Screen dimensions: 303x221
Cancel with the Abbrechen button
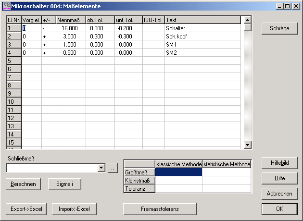[279, 194]
